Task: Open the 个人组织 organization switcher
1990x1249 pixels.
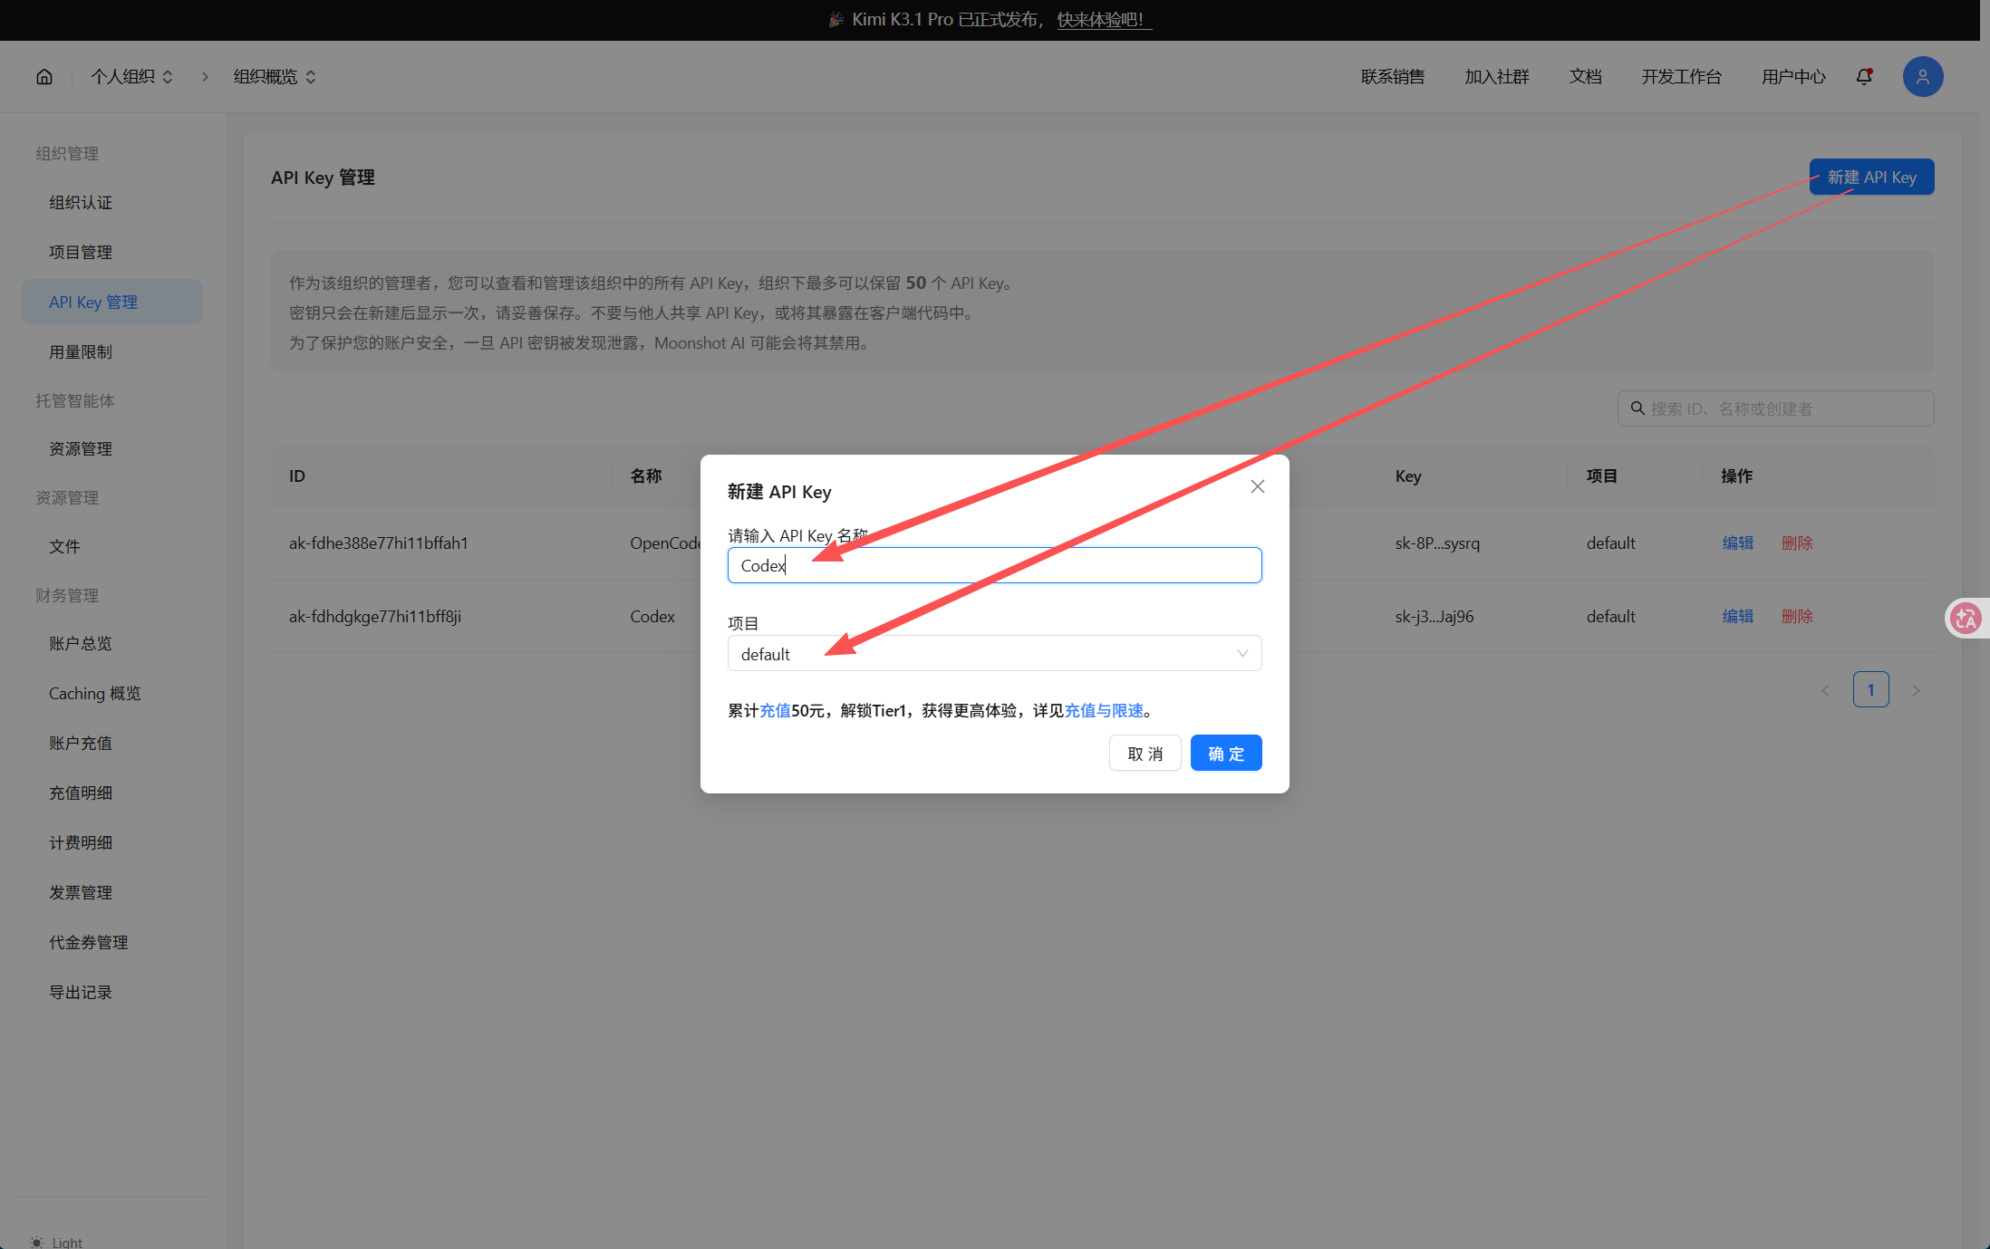Action: pos(131,77)
